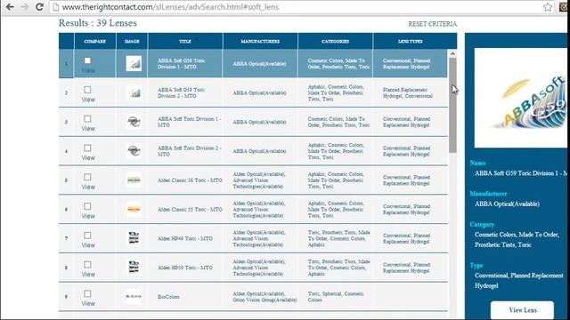Open View link in row 3 ABBA Soft Toric Division 1
This screenshot has height=320, width=570.
pos(88,129)
